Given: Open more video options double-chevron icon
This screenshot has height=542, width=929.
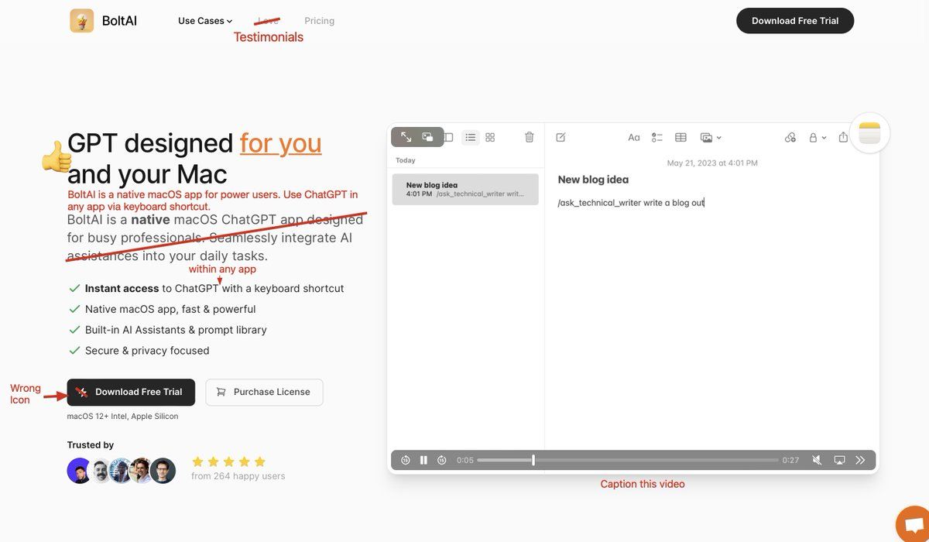Looking at the screenshot, I should click(860, 460).
